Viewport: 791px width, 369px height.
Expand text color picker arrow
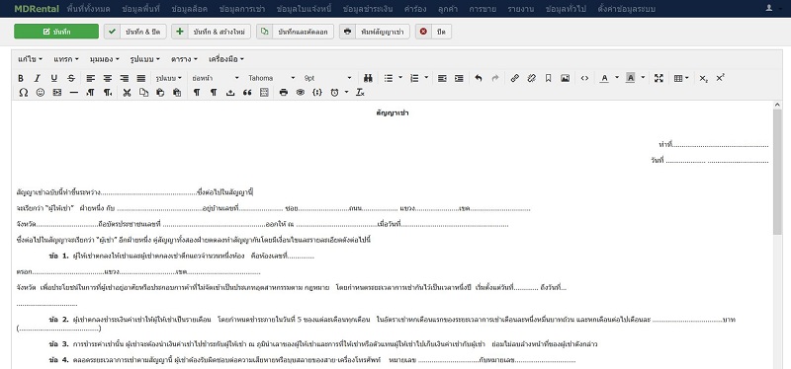(x=616, y=78)
